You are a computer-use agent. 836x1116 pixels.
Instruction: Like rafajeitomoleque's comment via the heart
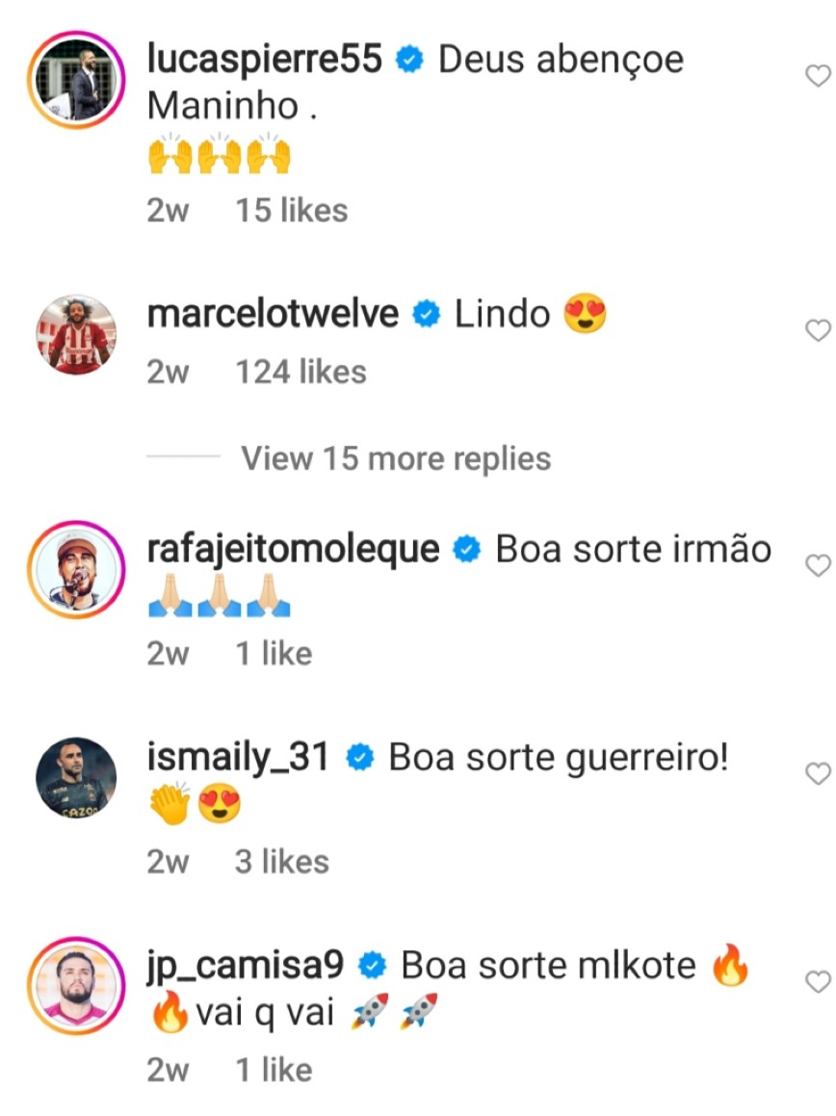tap(817, 566)
